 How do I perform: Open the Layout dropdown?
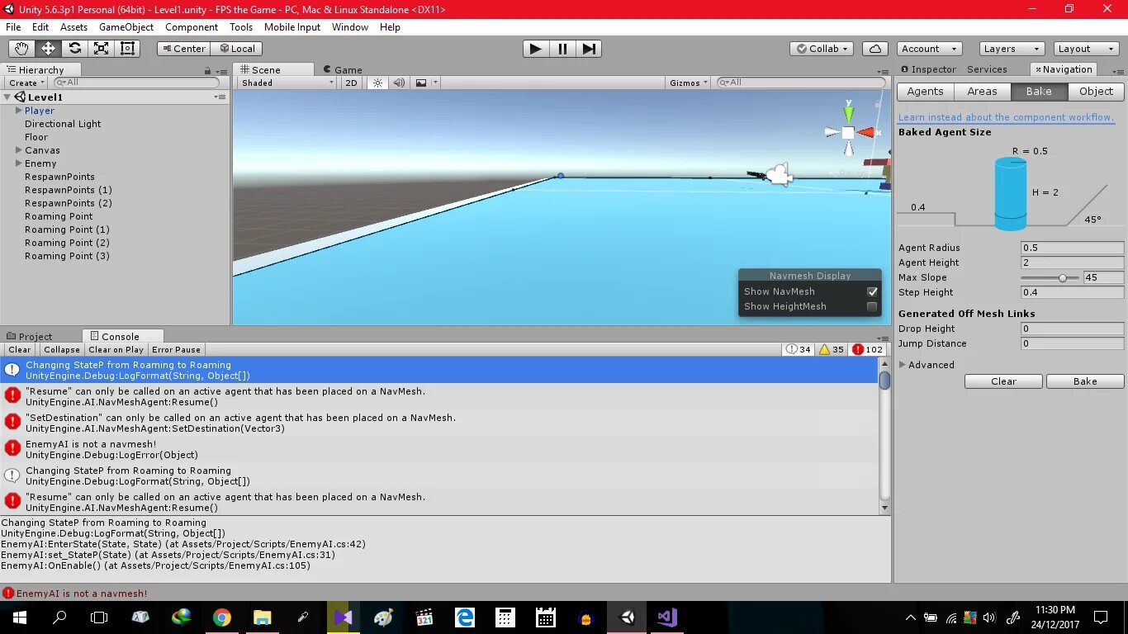coord(1085,49)
